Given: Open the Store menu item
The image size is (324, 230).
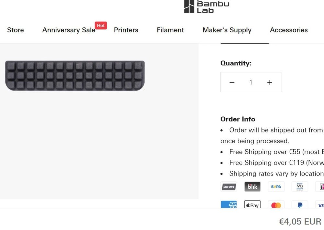Looking at the screenshot, I should point(16,30).
